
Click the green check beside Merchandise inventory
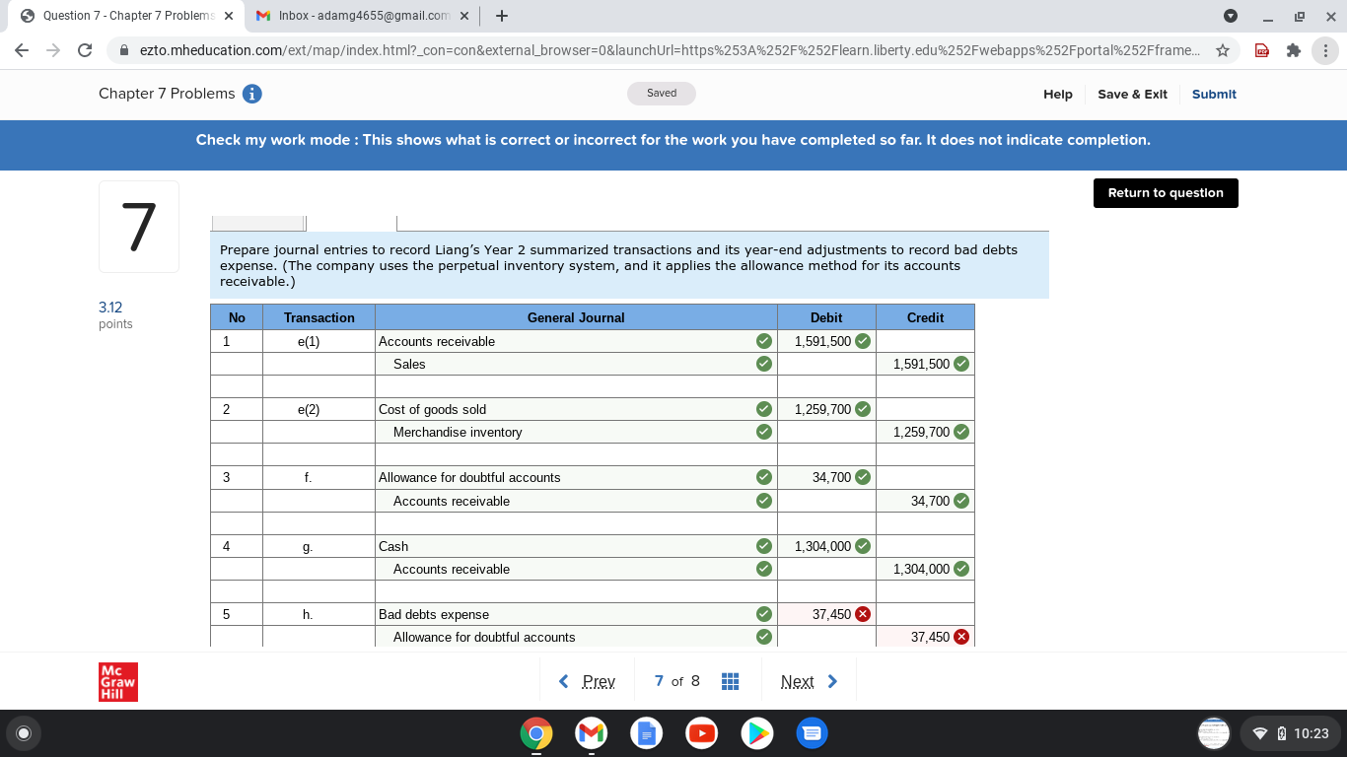pyautogui.click(x=763, y=432)
